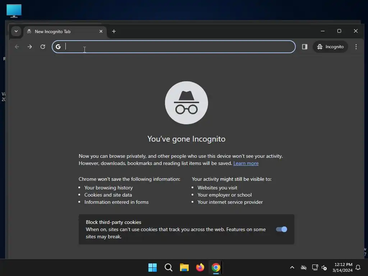Click the Google G icon in address bar
This screenshot has height=276, width=368.
pos(58,47)
